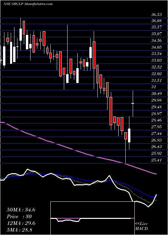Click the 29.98 price axis label

coord(157,100)
